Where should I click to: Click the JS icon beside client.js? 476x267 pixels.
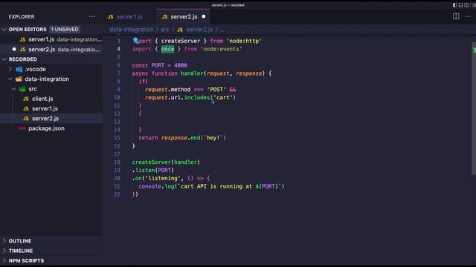pos(26,99)
